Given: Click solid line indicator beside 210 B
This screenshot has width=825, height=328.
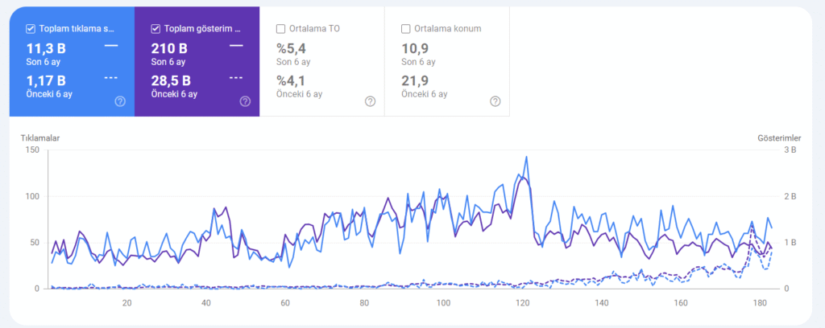Looking at the screenshot, I should point(236,47).
